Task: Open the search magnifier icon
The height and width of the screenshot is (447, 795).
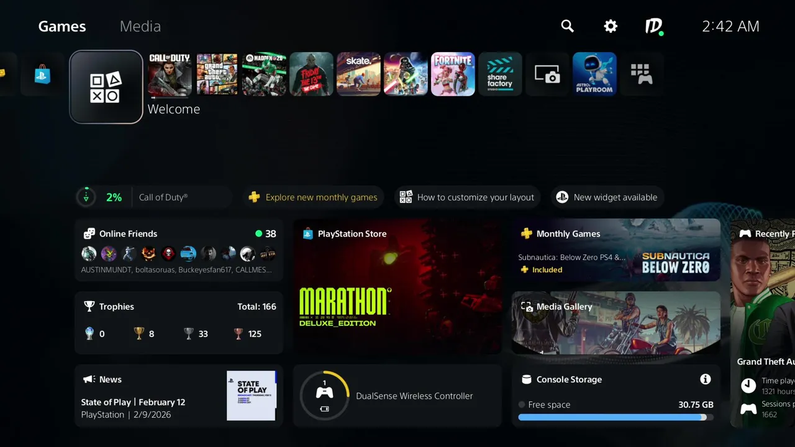Action: click(567, 26)
